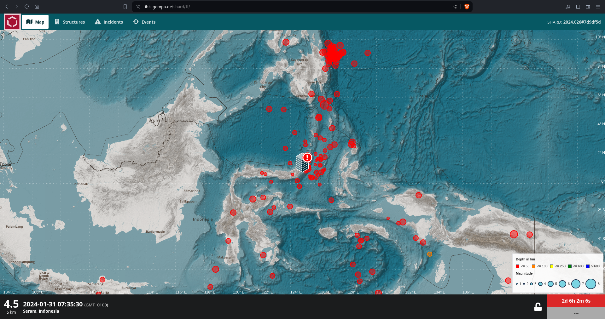Click the building structure alert marker on map
Viewport: 605px width, 319px height.
(303, 162)
